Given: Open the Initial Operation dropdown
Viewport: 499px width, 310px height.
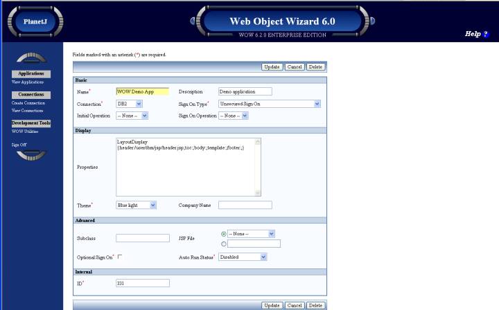Looking at the screenshot, I should [x=132, y=116].
